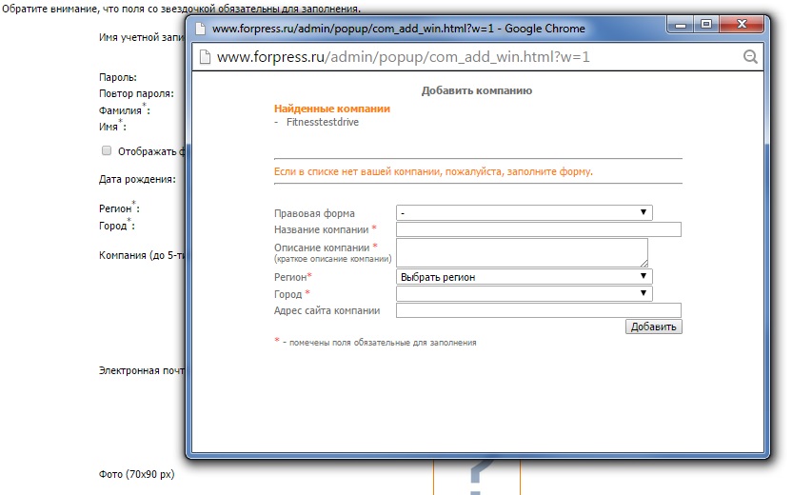The height and width of the screenshot is (495, 812).
Task: Focus the Название компании input field
Action: coord(539,229)
